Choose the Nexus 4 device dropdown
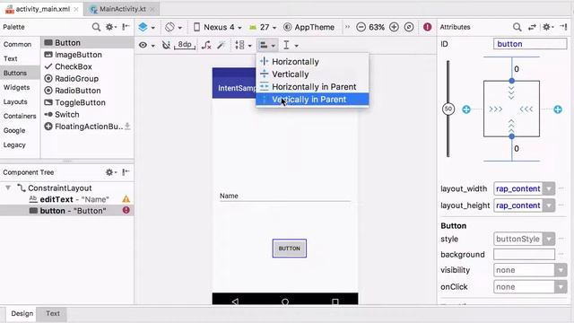This screenshot has width=574, height=323. (217, 27)
